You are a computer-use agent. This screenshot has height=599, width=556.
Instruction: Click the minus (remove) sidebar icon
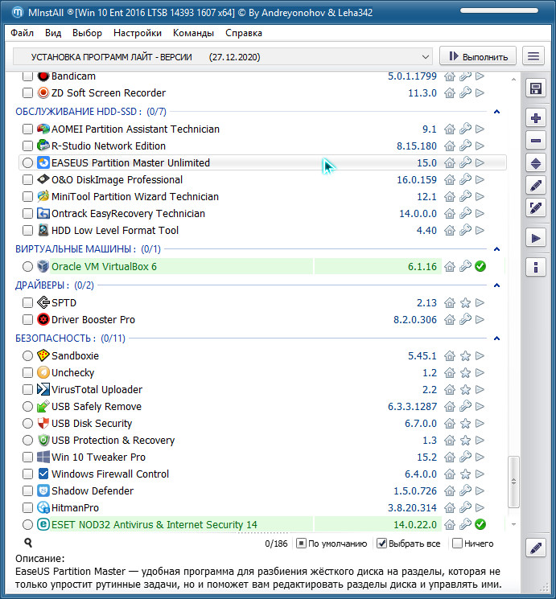[535, 141]
